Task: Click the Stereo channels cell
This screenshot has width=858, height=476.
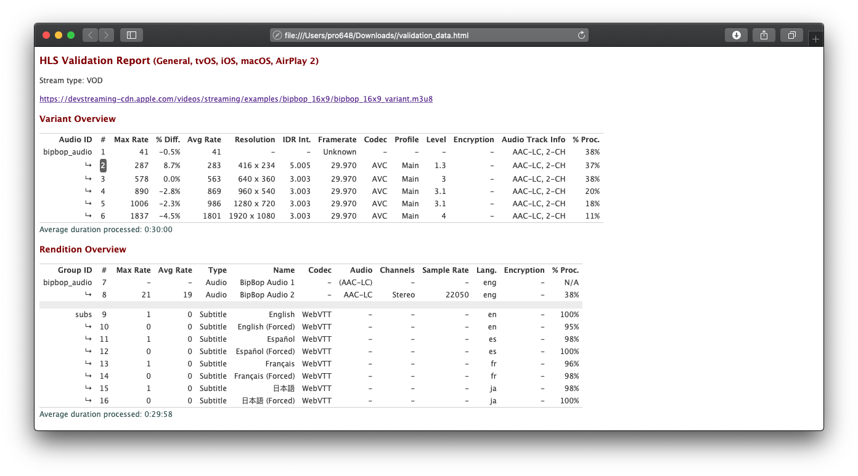Action: point(403,295)
